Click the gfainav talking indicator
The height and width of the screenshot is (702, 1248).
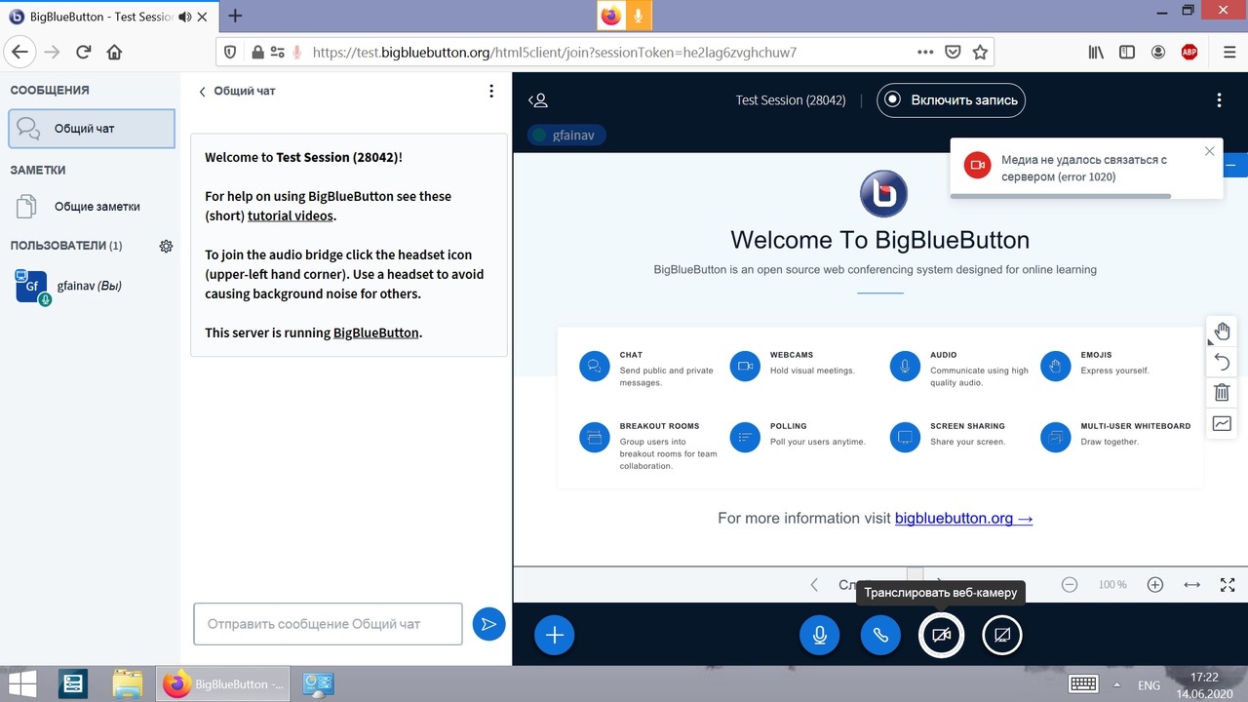pyautogui.click(x=566, y=136)
